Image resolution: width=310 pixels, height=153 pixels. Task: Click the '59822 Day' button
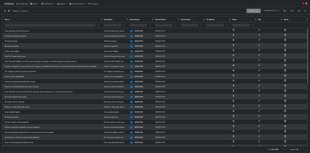253,11
